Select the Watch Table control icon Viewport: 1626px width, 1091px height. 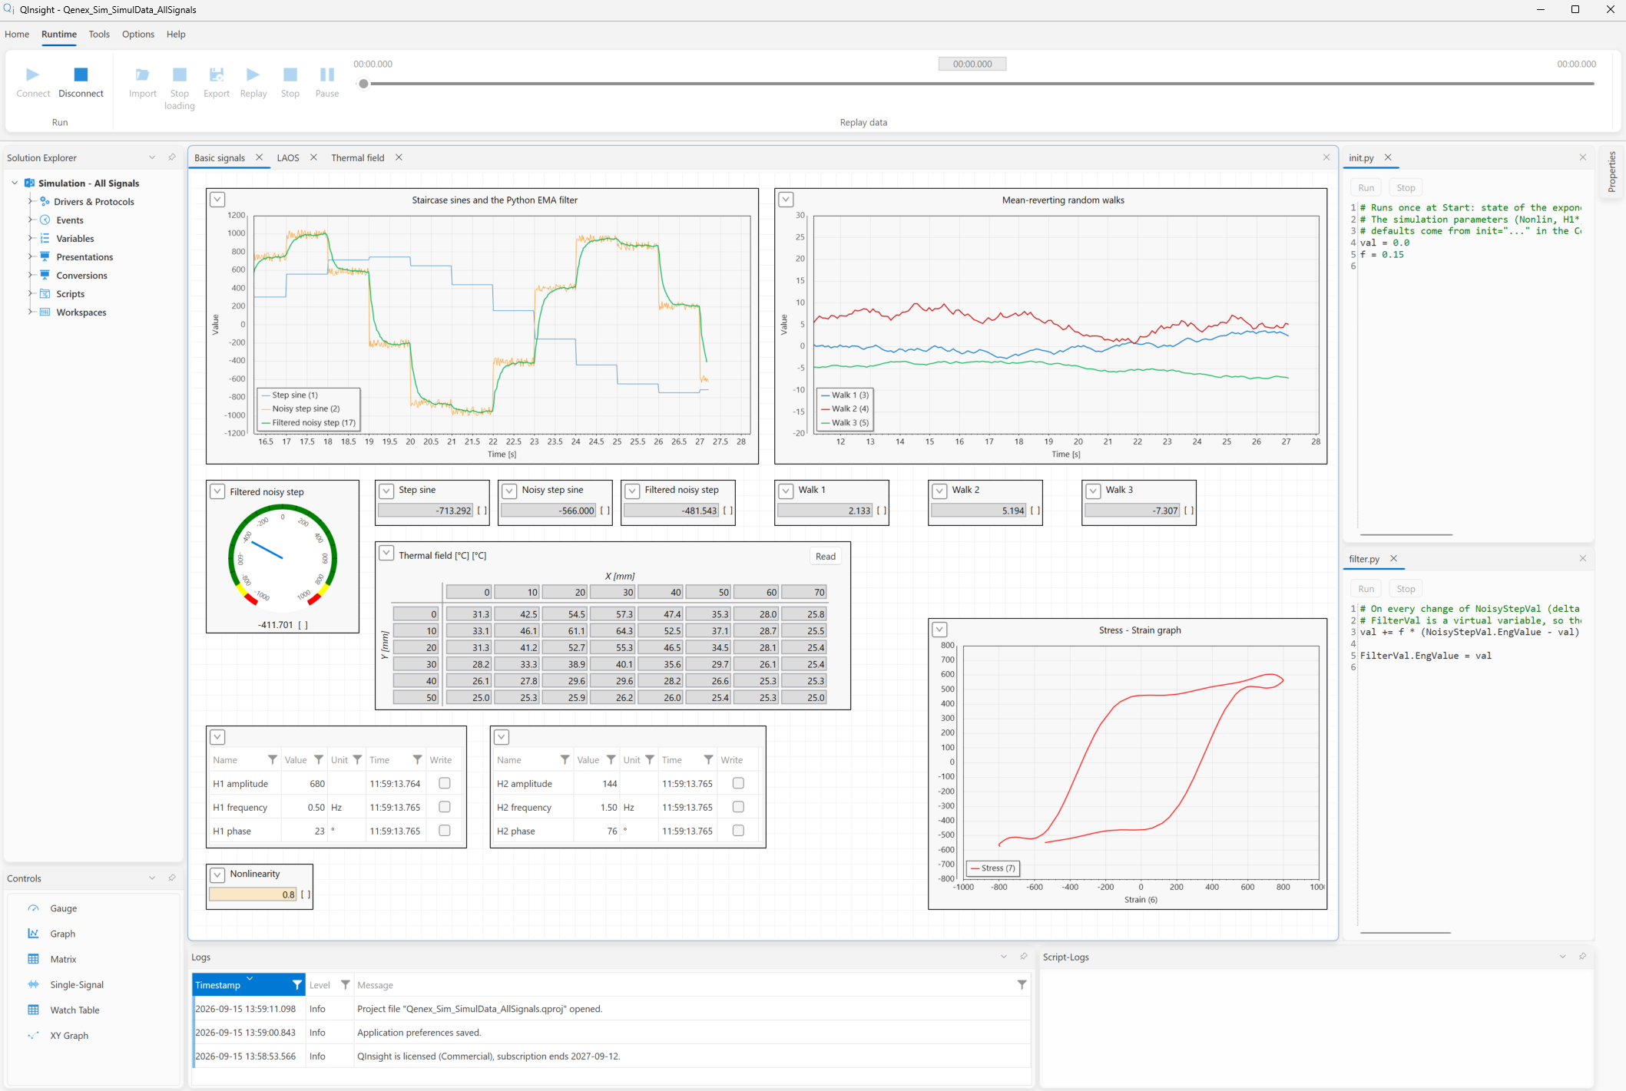[x=33, y=1010]
